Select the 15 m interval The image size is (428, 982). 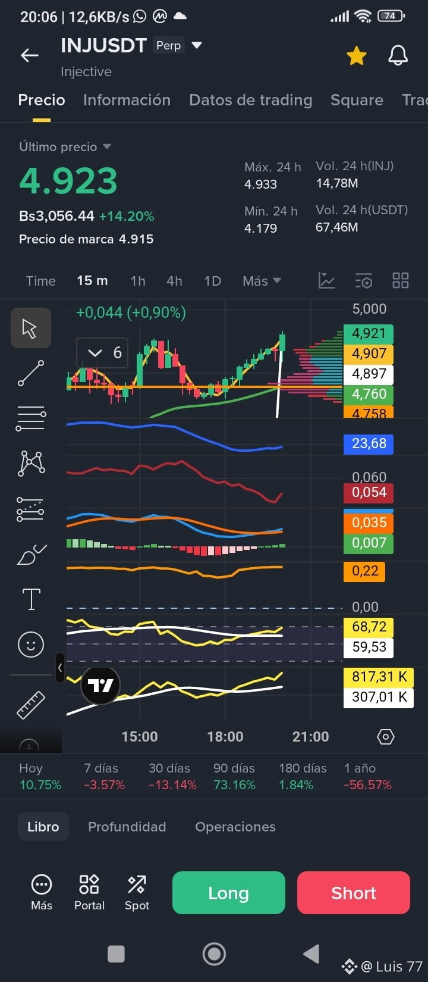tap(92, 281)
